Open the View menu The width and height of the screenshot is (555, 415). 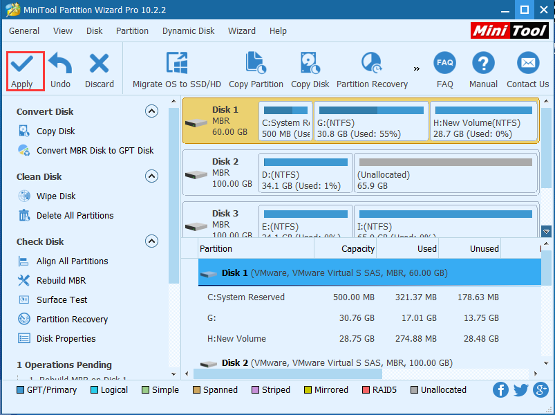click(x=63, y=31)
